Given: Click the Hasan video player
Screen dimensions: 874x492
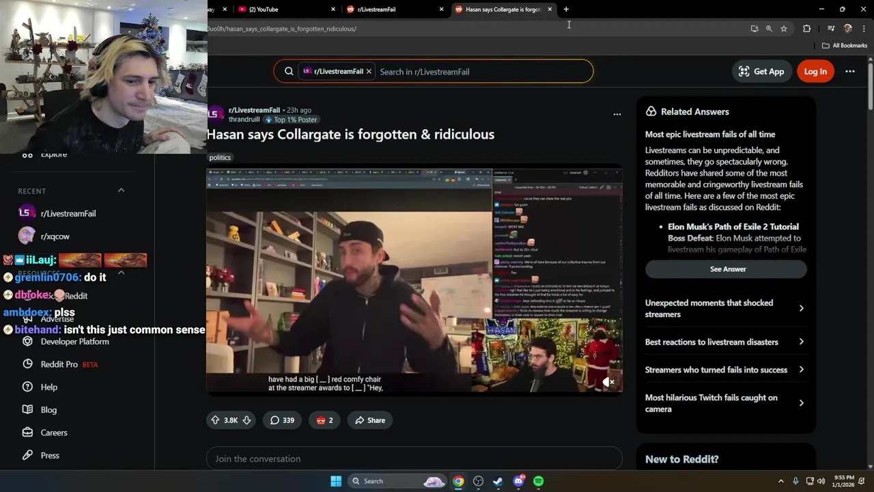Looking at the screenshot, I should [x=414, y=279].
